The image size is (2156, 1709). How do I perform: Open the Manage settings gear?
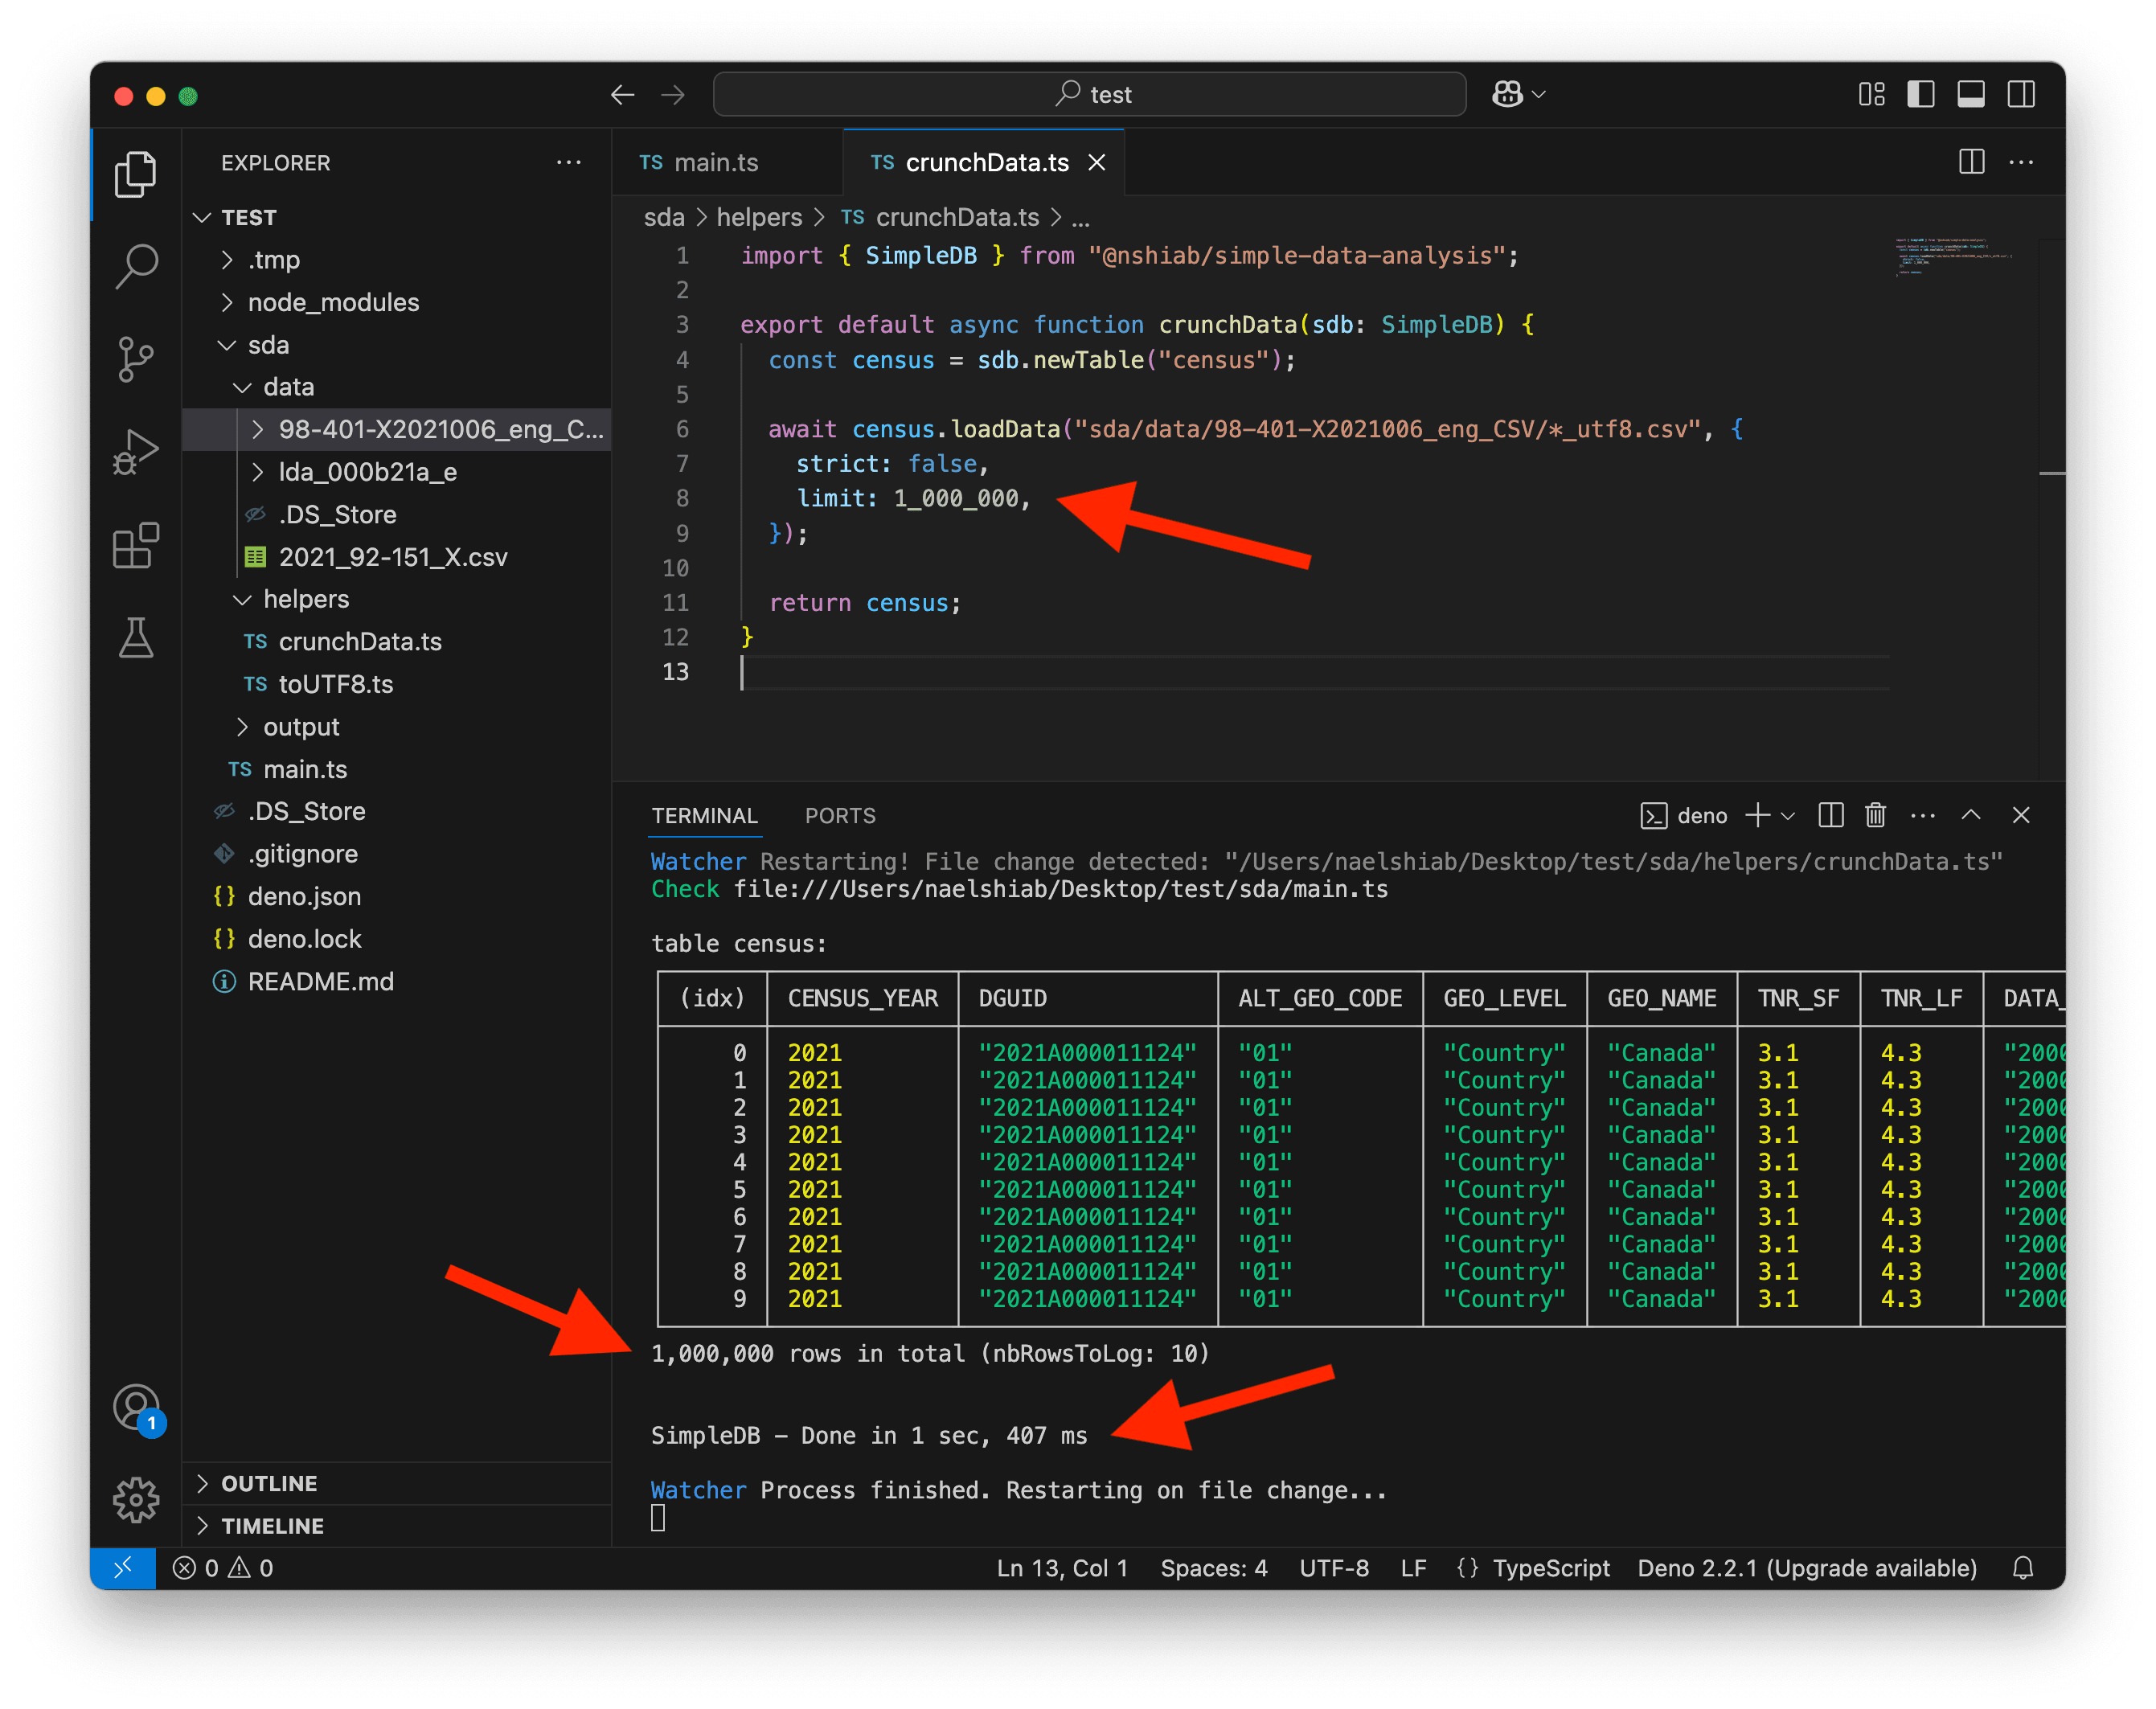pos(136,1499)
